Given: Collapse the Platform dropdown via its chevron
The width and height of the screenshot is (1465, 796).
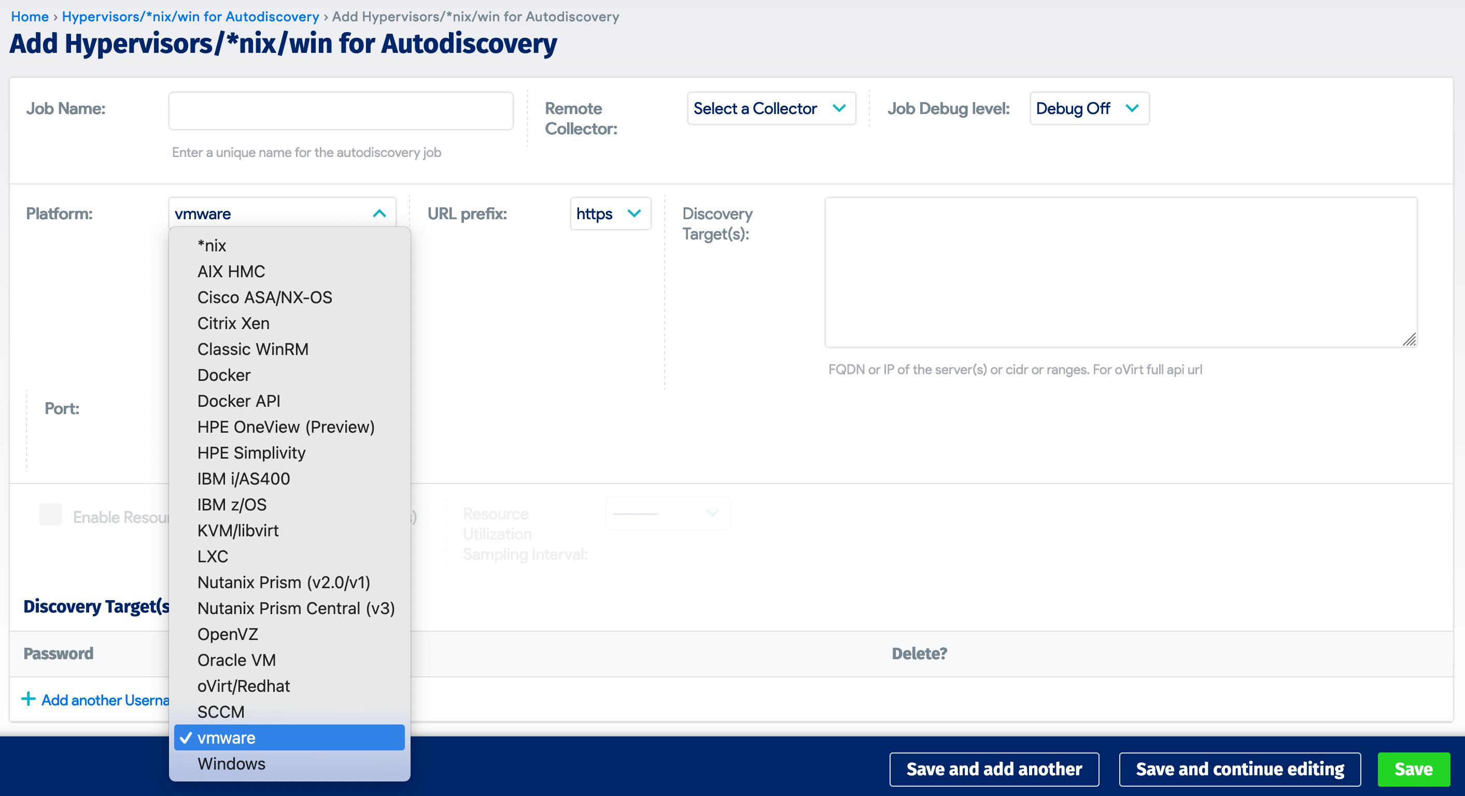Looking at the screenshot, I should tap(379, 214).
